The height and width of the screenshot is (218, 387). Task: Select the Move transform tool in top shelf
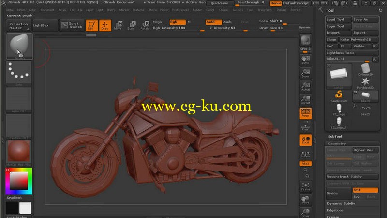click(118, 26)
